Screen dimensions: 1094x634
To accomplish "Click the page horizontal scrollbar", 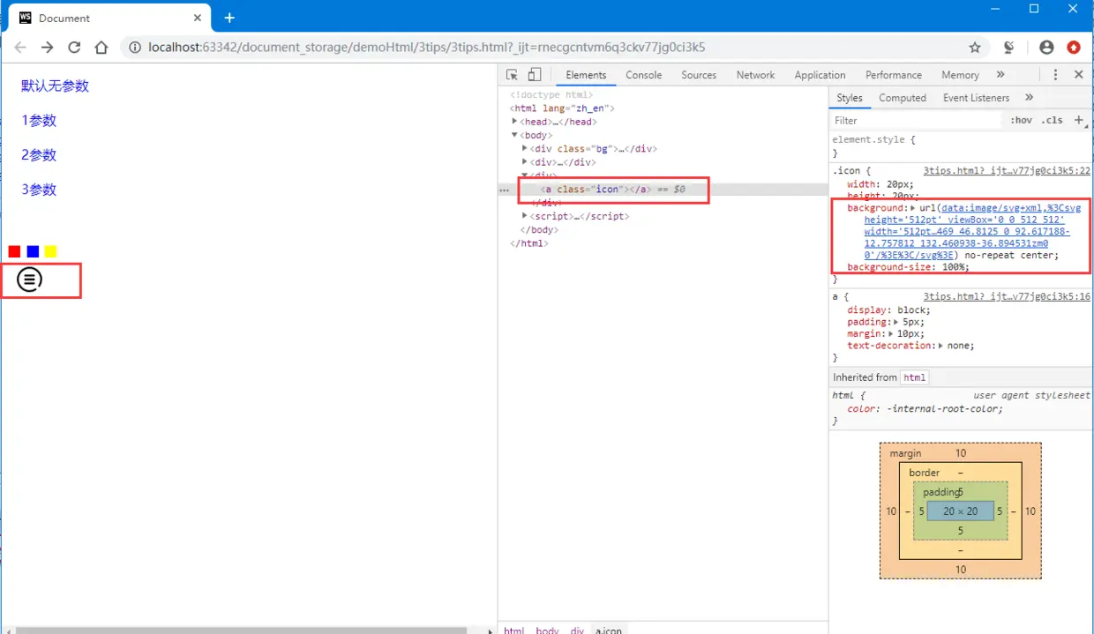I will pos(242,630).
